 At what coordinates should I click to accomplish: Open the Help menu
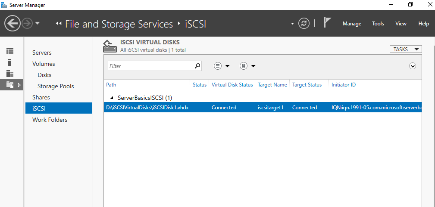pyautogui.click(x=424, y=24)
